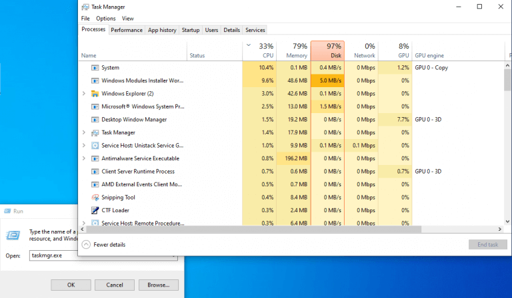Image resolution: width=512 pixels, height=298 pixels.
Task: Click the End task button
Action: pos(488,245)
